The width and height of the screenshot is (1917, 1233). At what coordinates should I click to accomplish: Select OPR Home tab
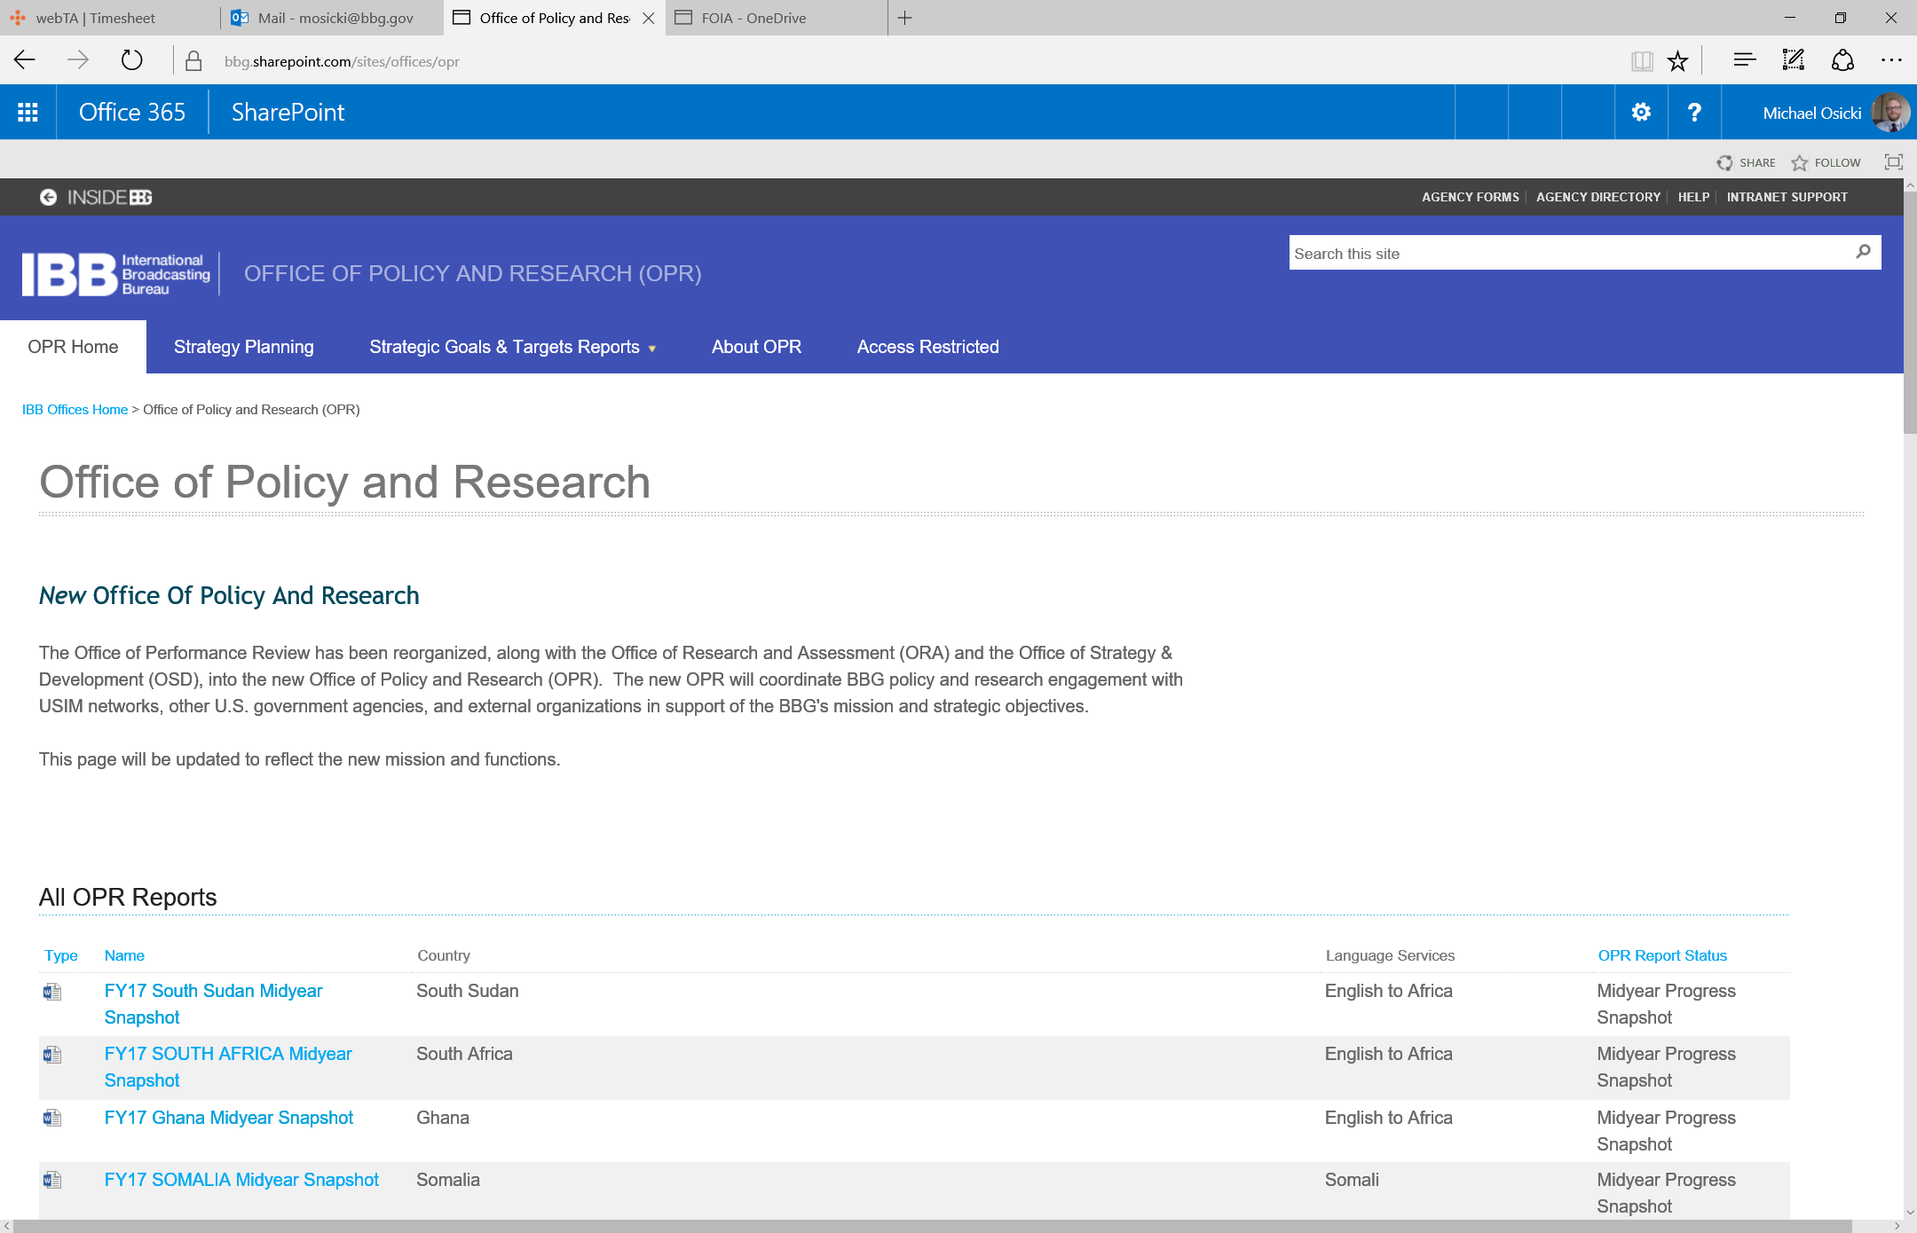[x=73, y=347]
